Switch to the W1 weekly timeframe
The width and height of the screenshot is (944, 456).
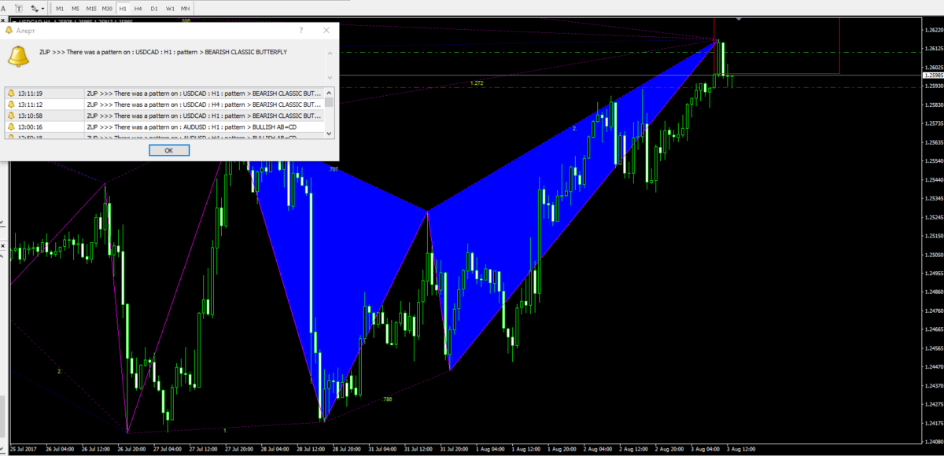coord(170,8)
